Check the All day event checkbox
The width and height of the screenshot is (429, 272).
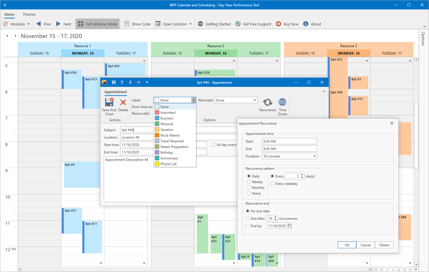(x=213, y=145)
